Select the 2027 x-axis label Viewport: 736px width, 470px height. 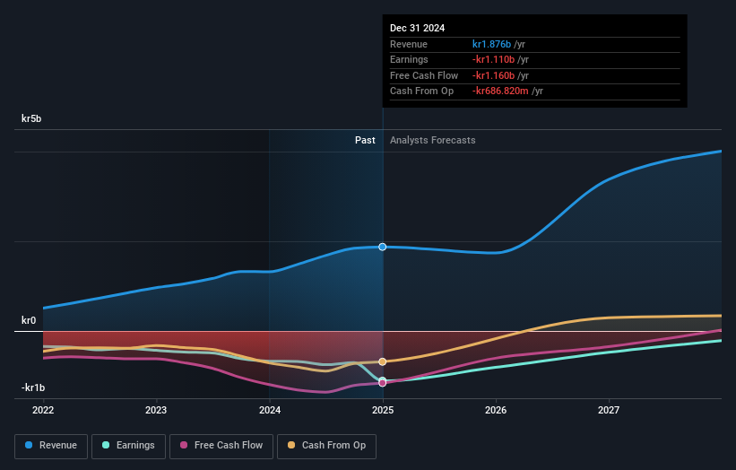pos(609,410)
